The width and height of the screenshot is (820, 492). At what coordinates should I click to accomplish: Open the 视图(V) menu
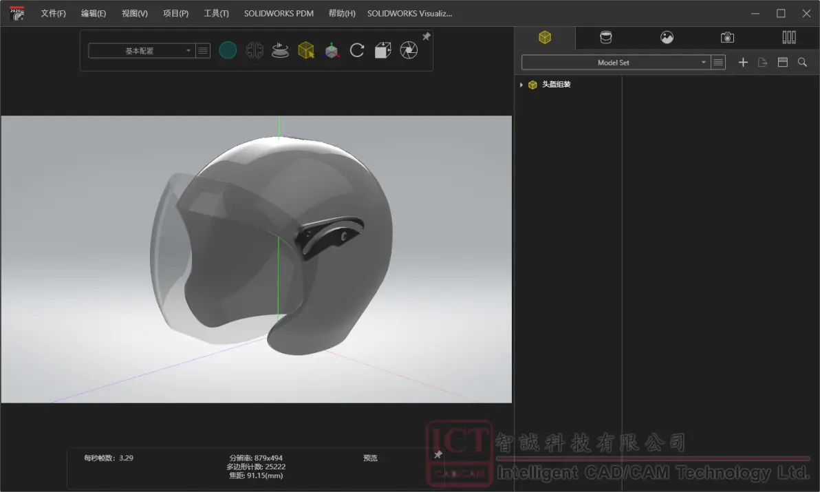pos(134,14)
